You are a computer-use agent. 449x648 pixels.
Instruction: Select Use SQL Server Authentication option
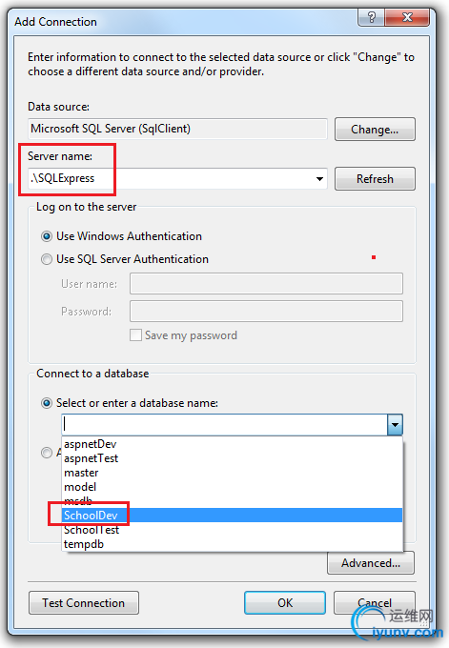click(x=47, y=259)
